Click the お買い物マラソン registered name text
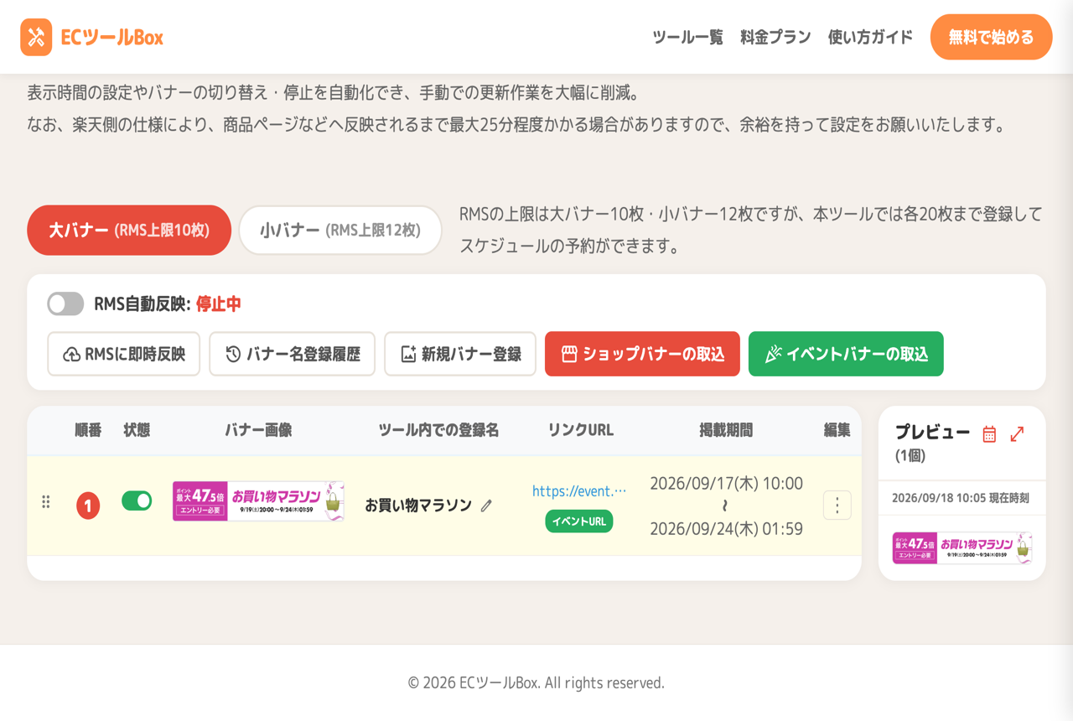1073x721 pixels. [x=418, y=506]
